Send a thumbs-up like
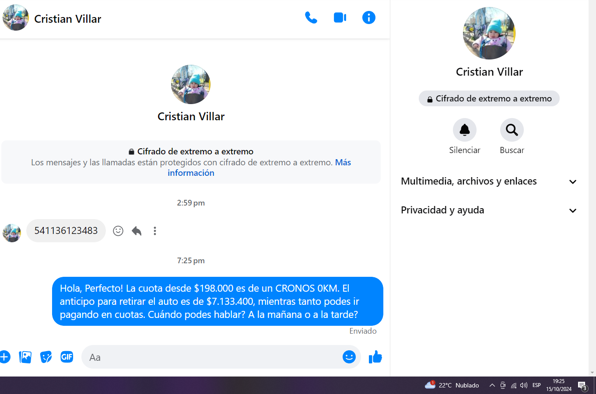Viewport: 596px width, 394px height. point(375,357)
